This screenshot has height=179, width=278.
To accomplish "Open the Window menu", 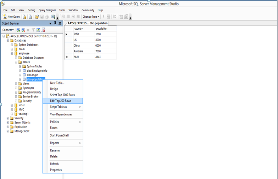I will coord(73,10).
